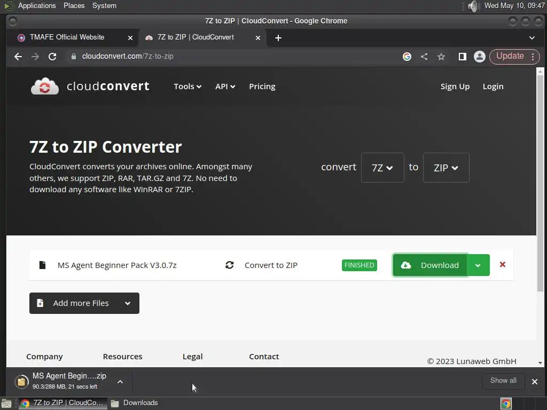
Task: Remove MS Agent file with red X
Action: click(x=502, y=264)
